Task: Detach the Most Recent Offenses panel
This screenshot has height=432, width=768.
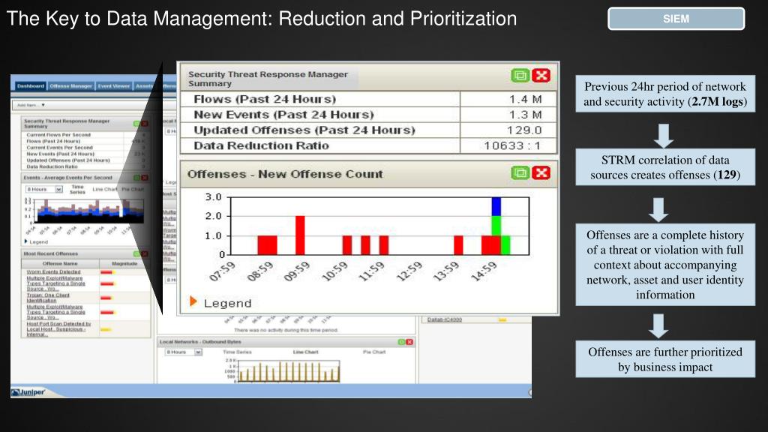Action: coord(137,253)
